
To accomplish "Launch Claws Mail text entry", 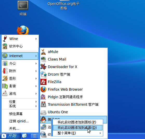I will pyautogui.click(x=57, y=59).
